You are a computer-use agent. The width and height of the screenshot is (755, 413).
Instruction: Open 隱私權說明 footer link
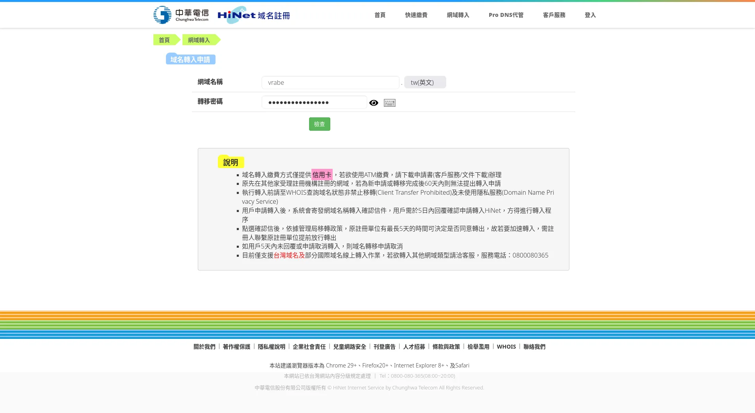point(271,347)
